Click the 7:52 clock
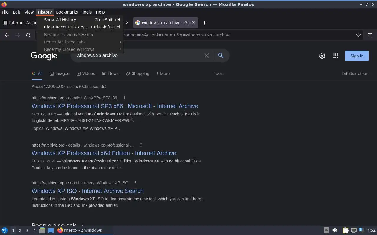The width and height of the screenshot is (377, 235). click(371, 230)
